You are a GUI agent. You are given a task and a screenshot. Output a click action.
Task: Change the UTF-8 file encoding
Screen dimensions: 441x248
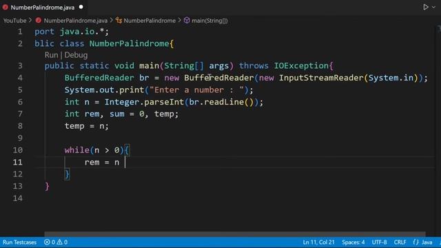click(x=379, y=242)
